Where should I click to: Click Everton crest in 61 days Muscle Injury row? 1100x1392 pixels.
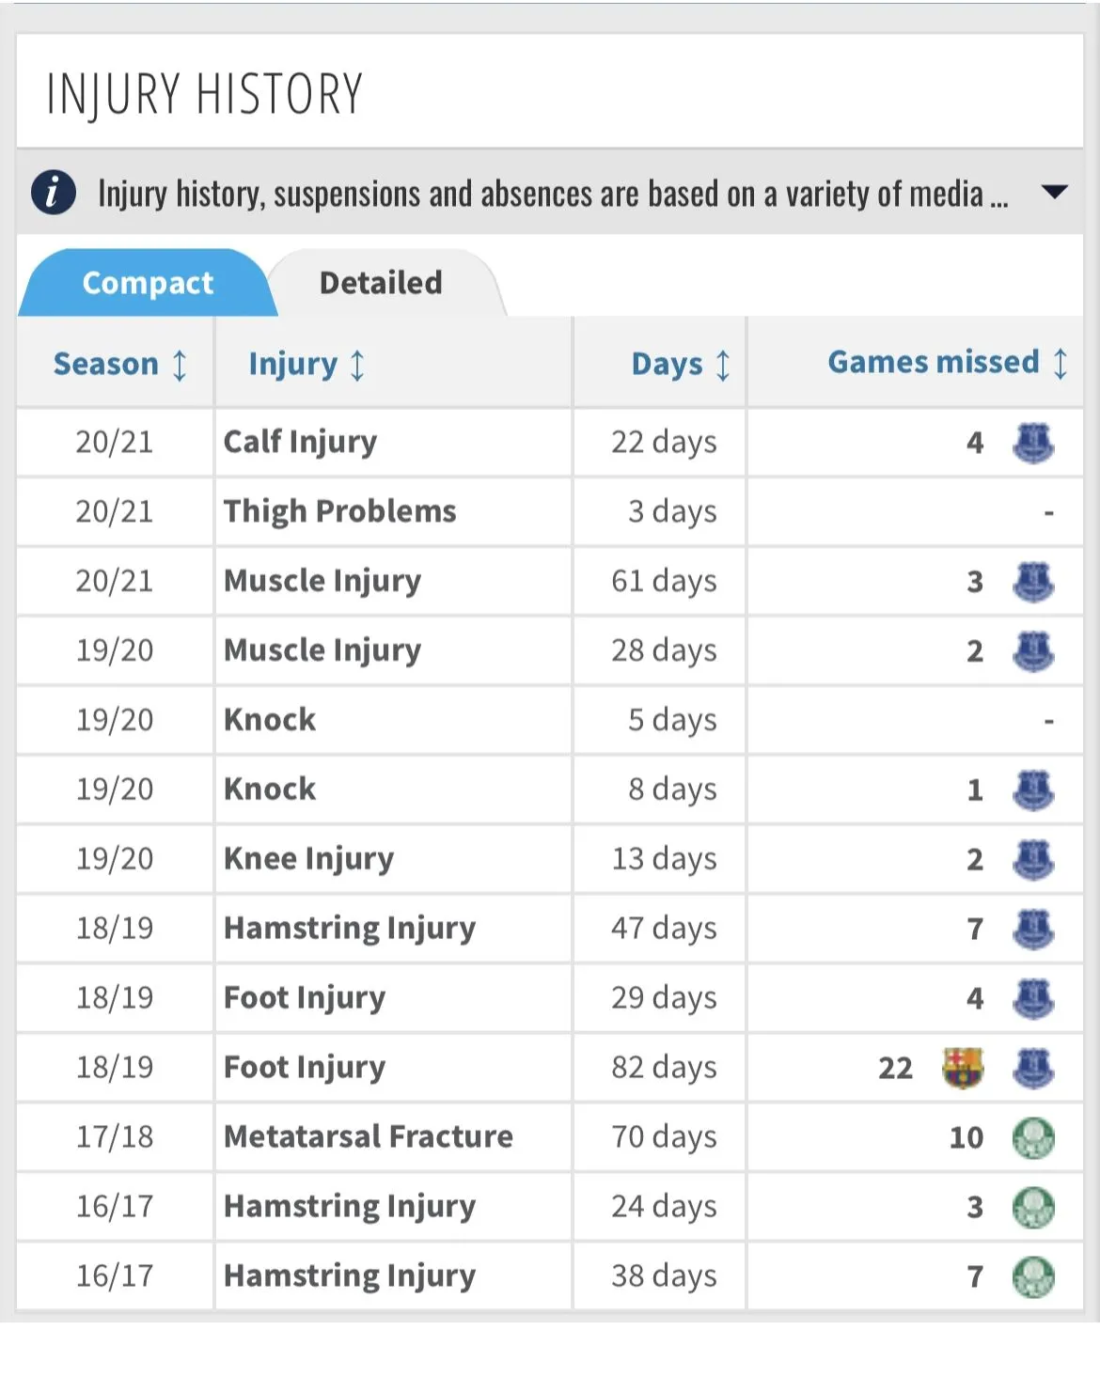(1033, 581)
